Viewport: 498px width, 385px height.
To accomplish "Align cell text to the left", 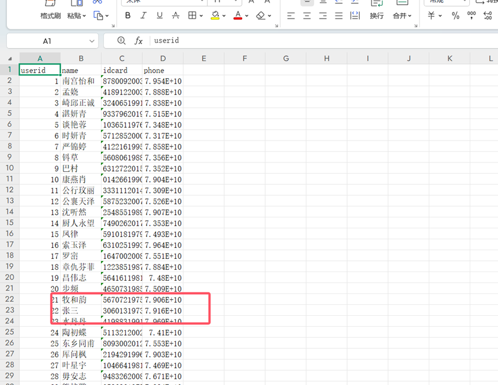I will click(x=291, y=16).
